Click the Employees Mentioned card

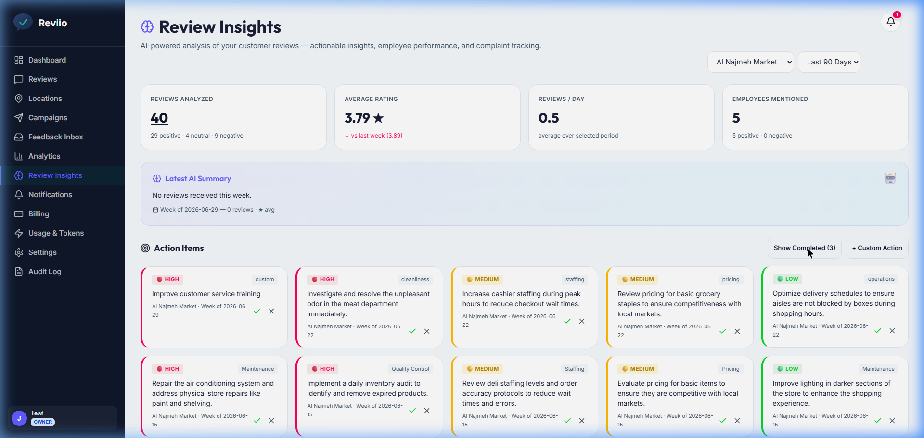(815, 117)
